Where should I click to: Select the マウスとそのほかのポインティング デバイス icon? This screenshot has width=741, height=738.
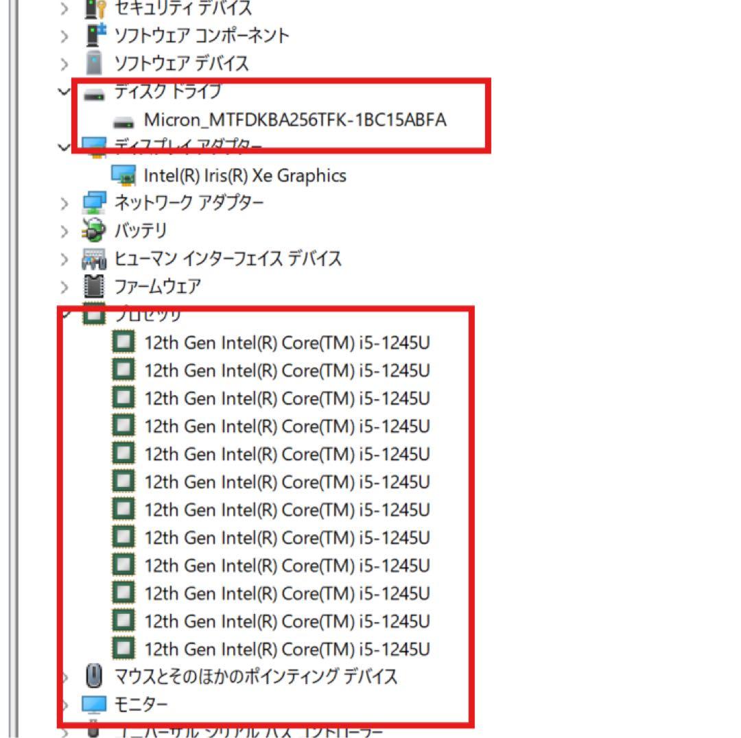(93, 676)
